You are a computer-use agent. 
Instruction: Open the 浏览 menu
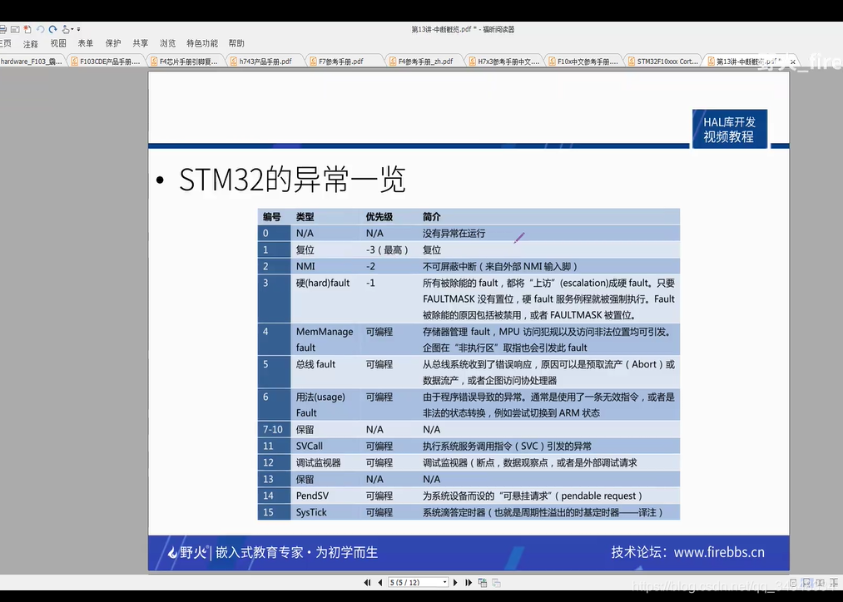[x=168, y=43]
